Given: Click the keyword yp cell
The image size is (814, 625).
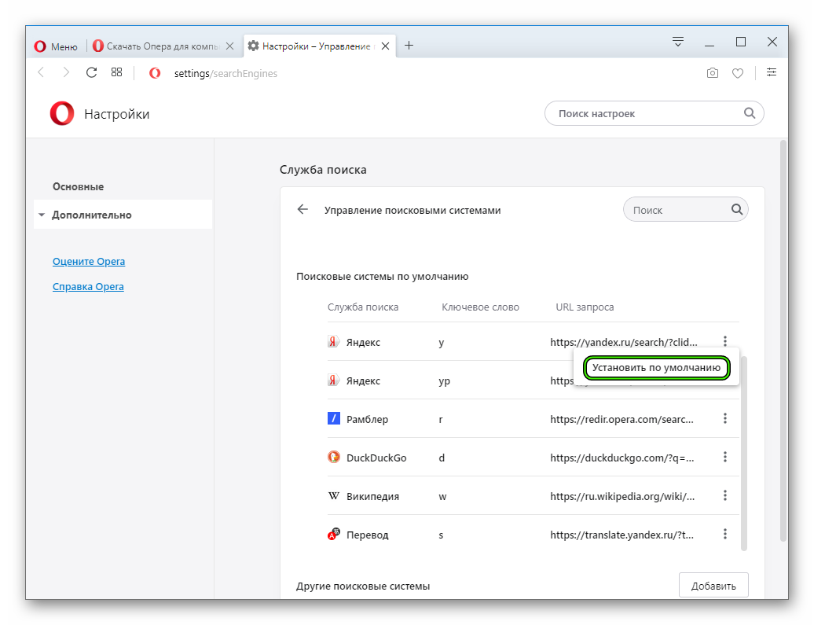Looking at the screenshot, I should (x=445, y=381).
